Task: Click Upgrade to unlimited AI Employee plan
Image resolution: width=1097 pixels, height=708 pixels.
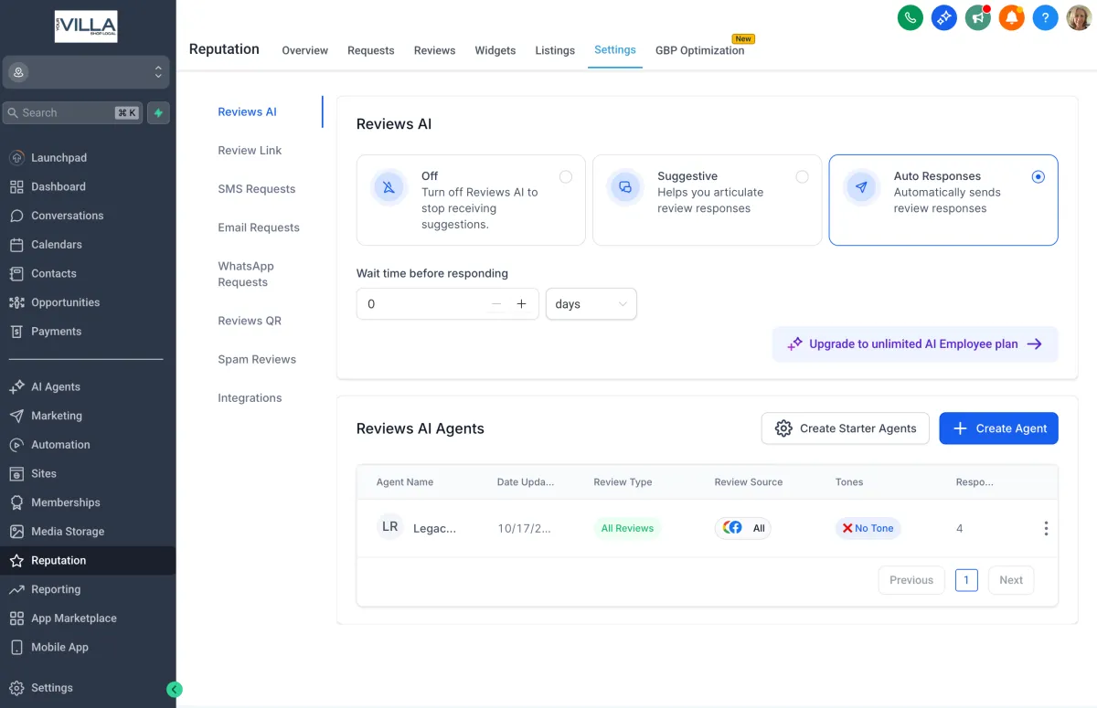Action: (x=914, y=344)
